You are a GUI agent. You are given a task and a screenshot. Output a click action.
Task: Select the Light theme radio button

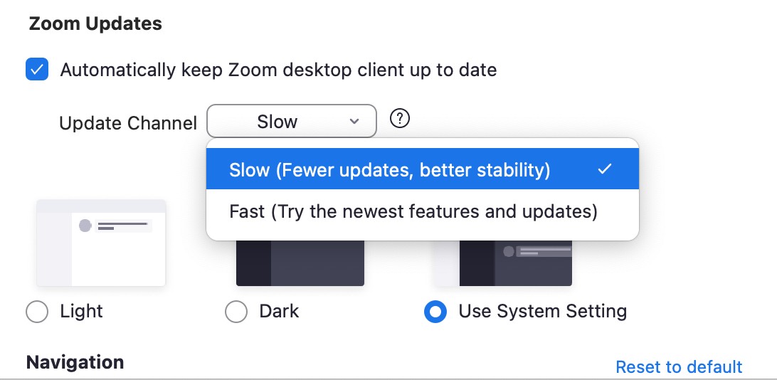tap(37, 312)
